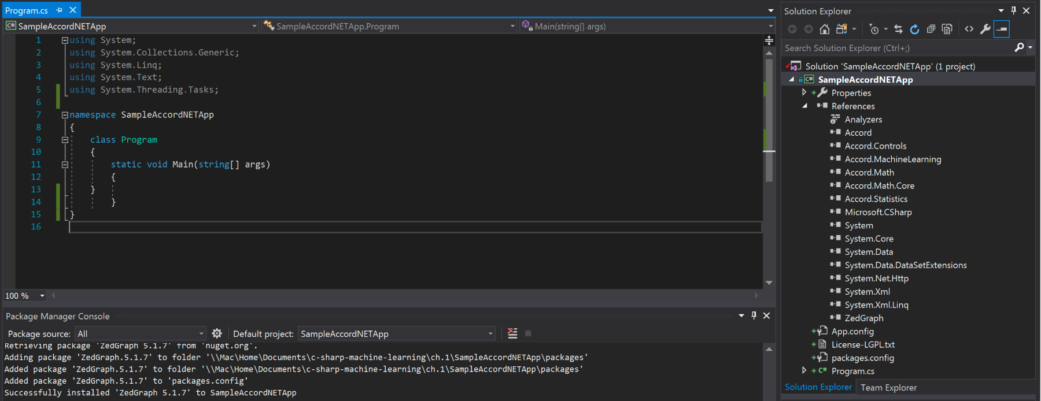This screenshot has width=1041, height=401.
Task: Sync with Active Document in Solution Explorer
Action: [898, 29]
